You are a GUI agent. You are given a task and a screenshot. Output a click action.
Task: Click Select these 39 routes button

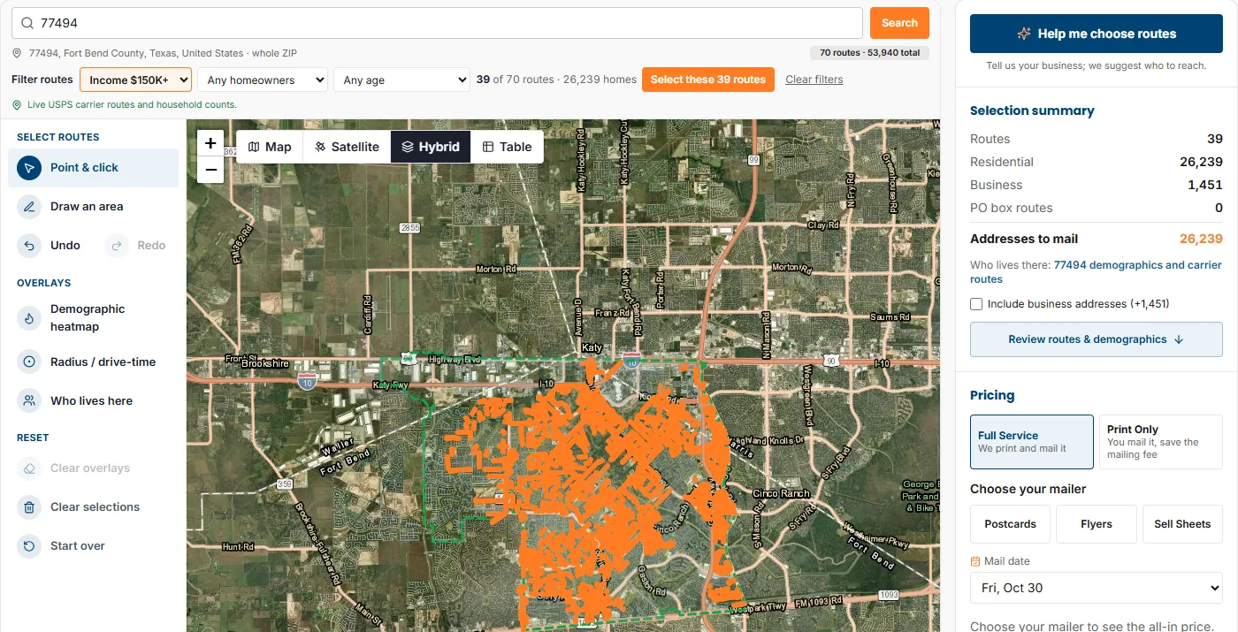(x=708, y=80)
